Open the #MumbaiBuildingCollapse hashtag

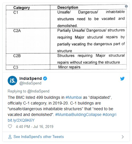pyautogui.click(x=78, y=115)
